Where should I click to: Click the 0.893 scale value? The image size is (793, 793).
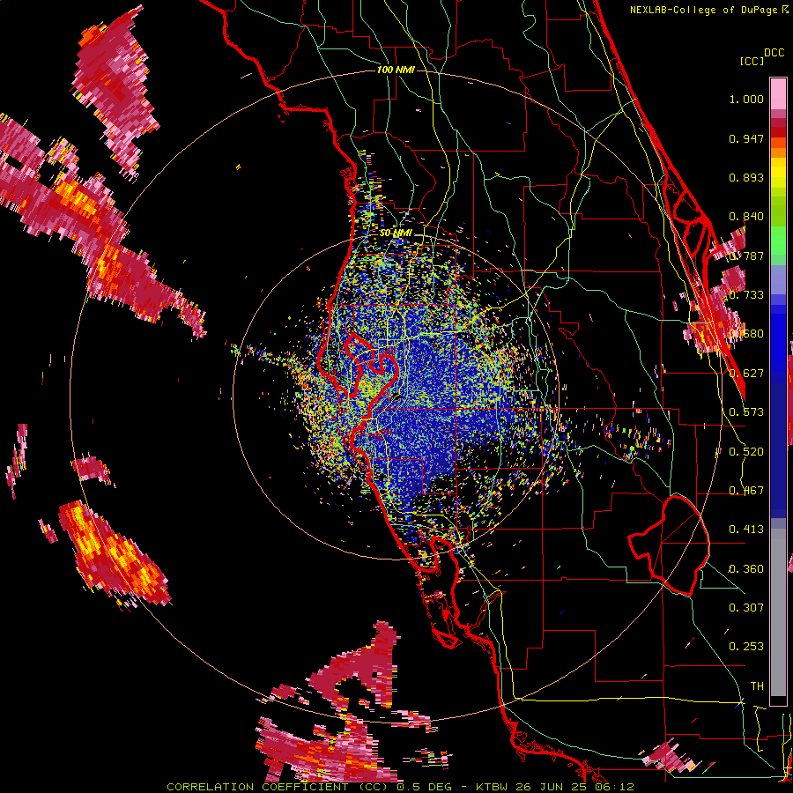[746, 177]
